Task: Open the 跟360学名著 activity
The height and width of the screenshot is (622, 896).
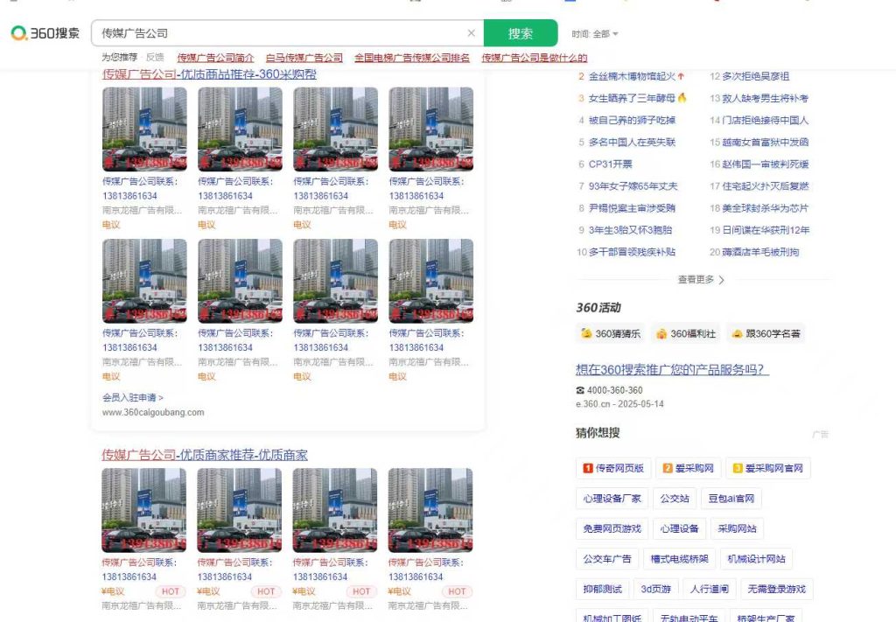Action: (x=766, y=333)
